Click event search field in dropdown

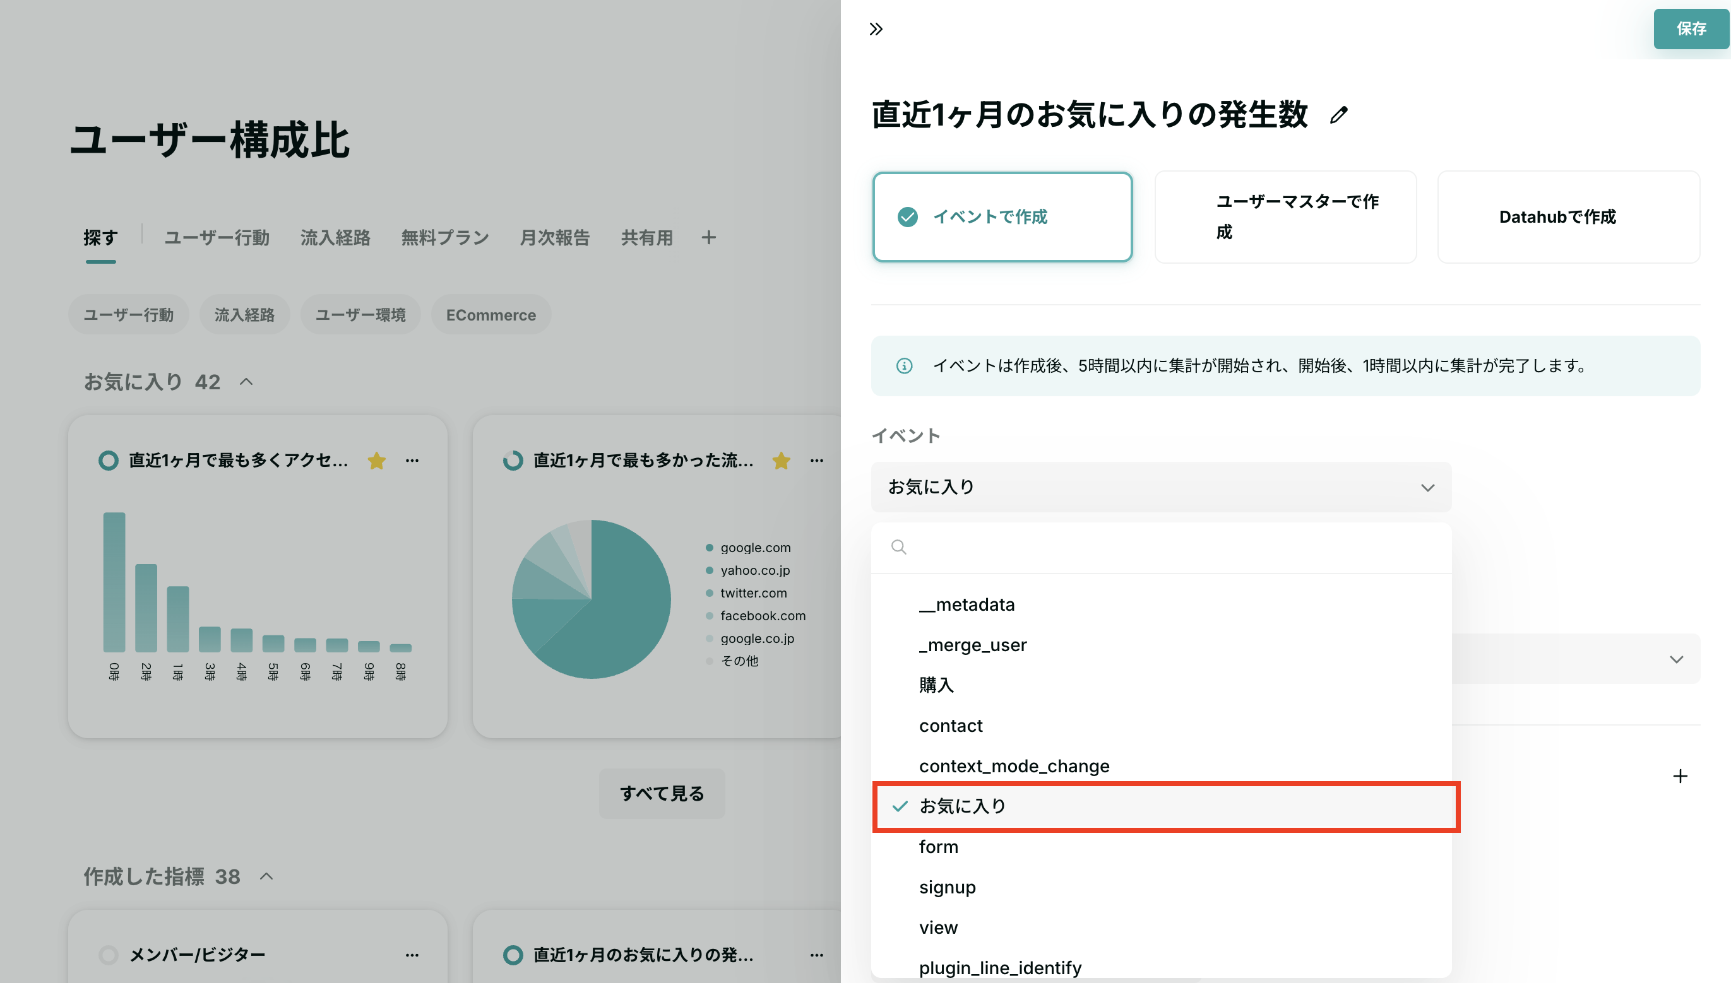[x=1161, y=548]
